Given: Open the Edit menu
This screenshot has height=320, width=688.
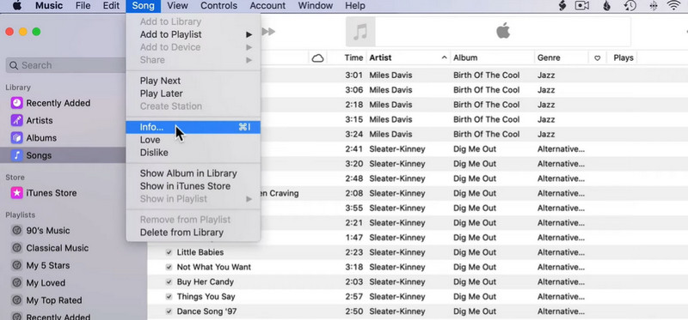Looking at the screenshot, I should (x=111, y=6).
